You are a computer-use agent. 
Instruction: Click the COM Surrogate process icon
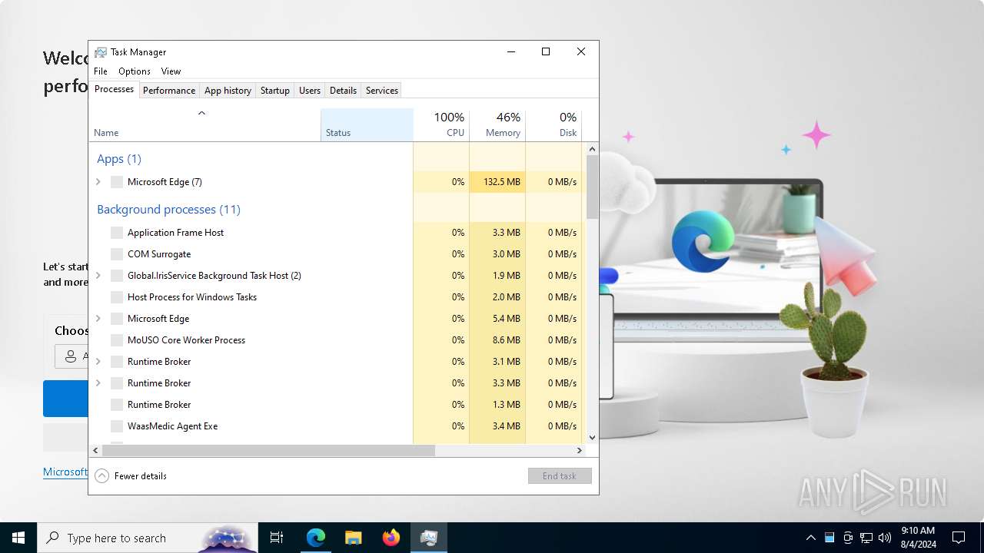pyautogui.click(x=117, y=254)
